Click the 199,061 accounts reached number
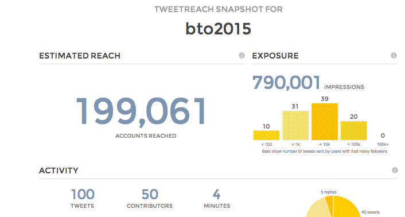The image size is (405, 217). (x=141, y=111)
